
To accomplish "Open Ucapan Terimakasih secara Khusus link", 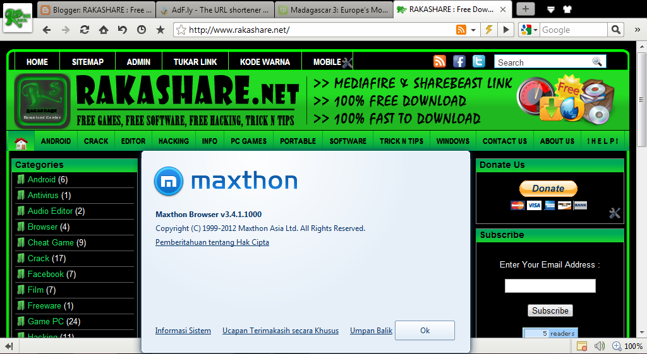I will (x=280, y=331).
